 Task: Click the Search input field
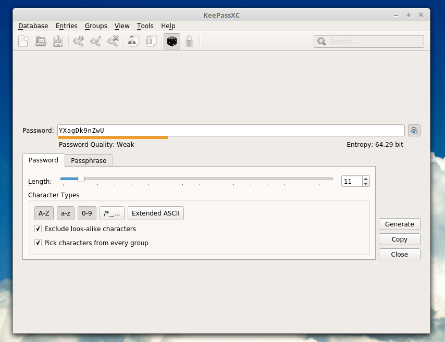coord(369,42)
